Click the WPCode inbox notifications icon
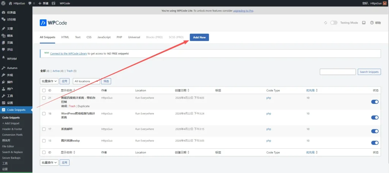Image resolution: width=389 pixels, height=173 pixels. pyautogui.click(x=364, y=23)
